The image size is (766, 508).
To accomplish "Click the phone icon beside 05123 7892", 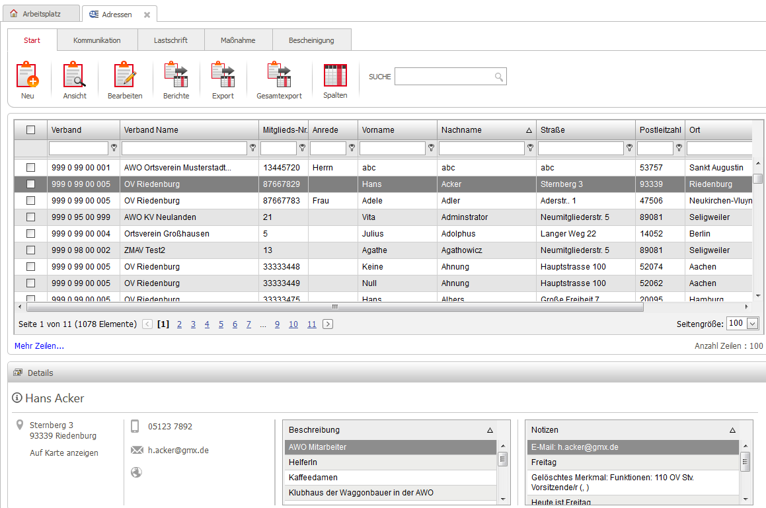I will tap(135, 426).
